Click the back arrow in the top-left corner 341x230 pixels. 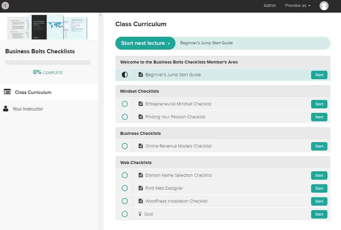point(5,5)
